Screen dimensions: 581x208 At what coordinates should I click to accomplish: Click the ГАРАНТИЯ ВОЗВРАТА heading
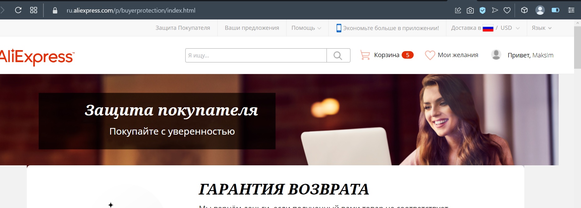(x=284, y=189)
